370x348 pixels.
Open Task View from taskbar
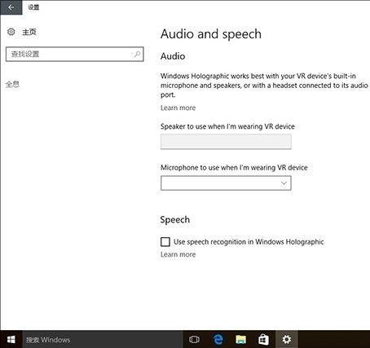194,339
